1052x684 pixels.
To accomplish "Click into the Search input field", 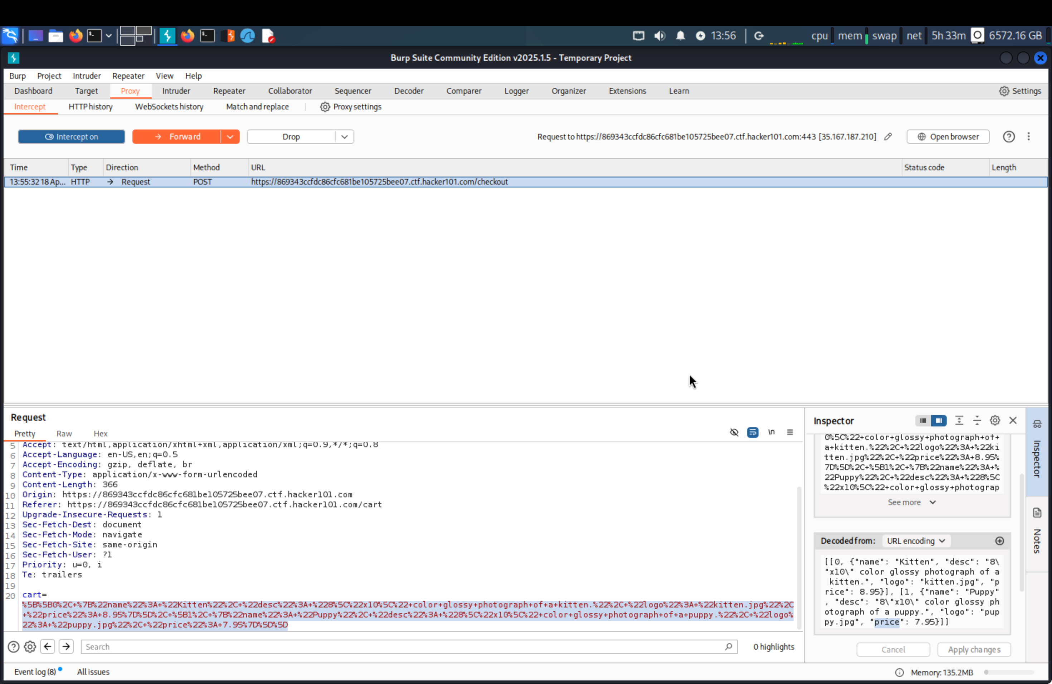I will pos(409,646).
